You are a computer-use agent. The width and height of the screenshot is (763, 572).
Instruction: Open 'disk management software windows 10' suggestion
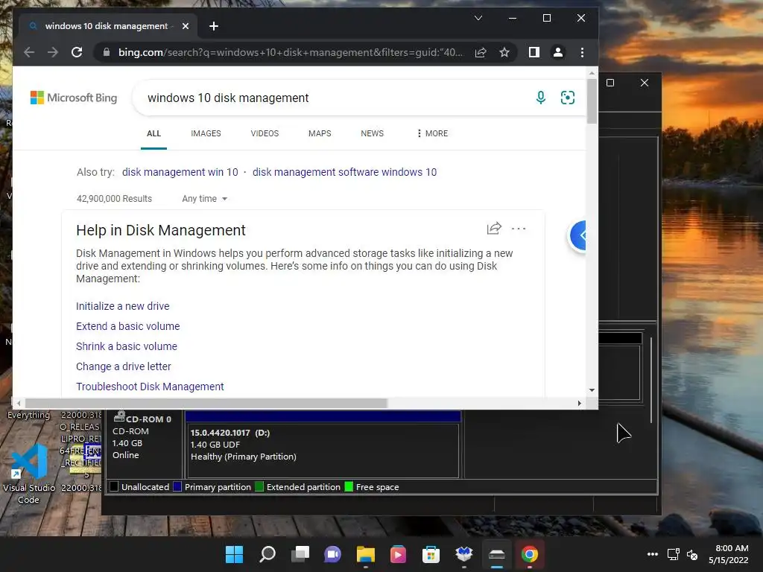click(344, 172)
